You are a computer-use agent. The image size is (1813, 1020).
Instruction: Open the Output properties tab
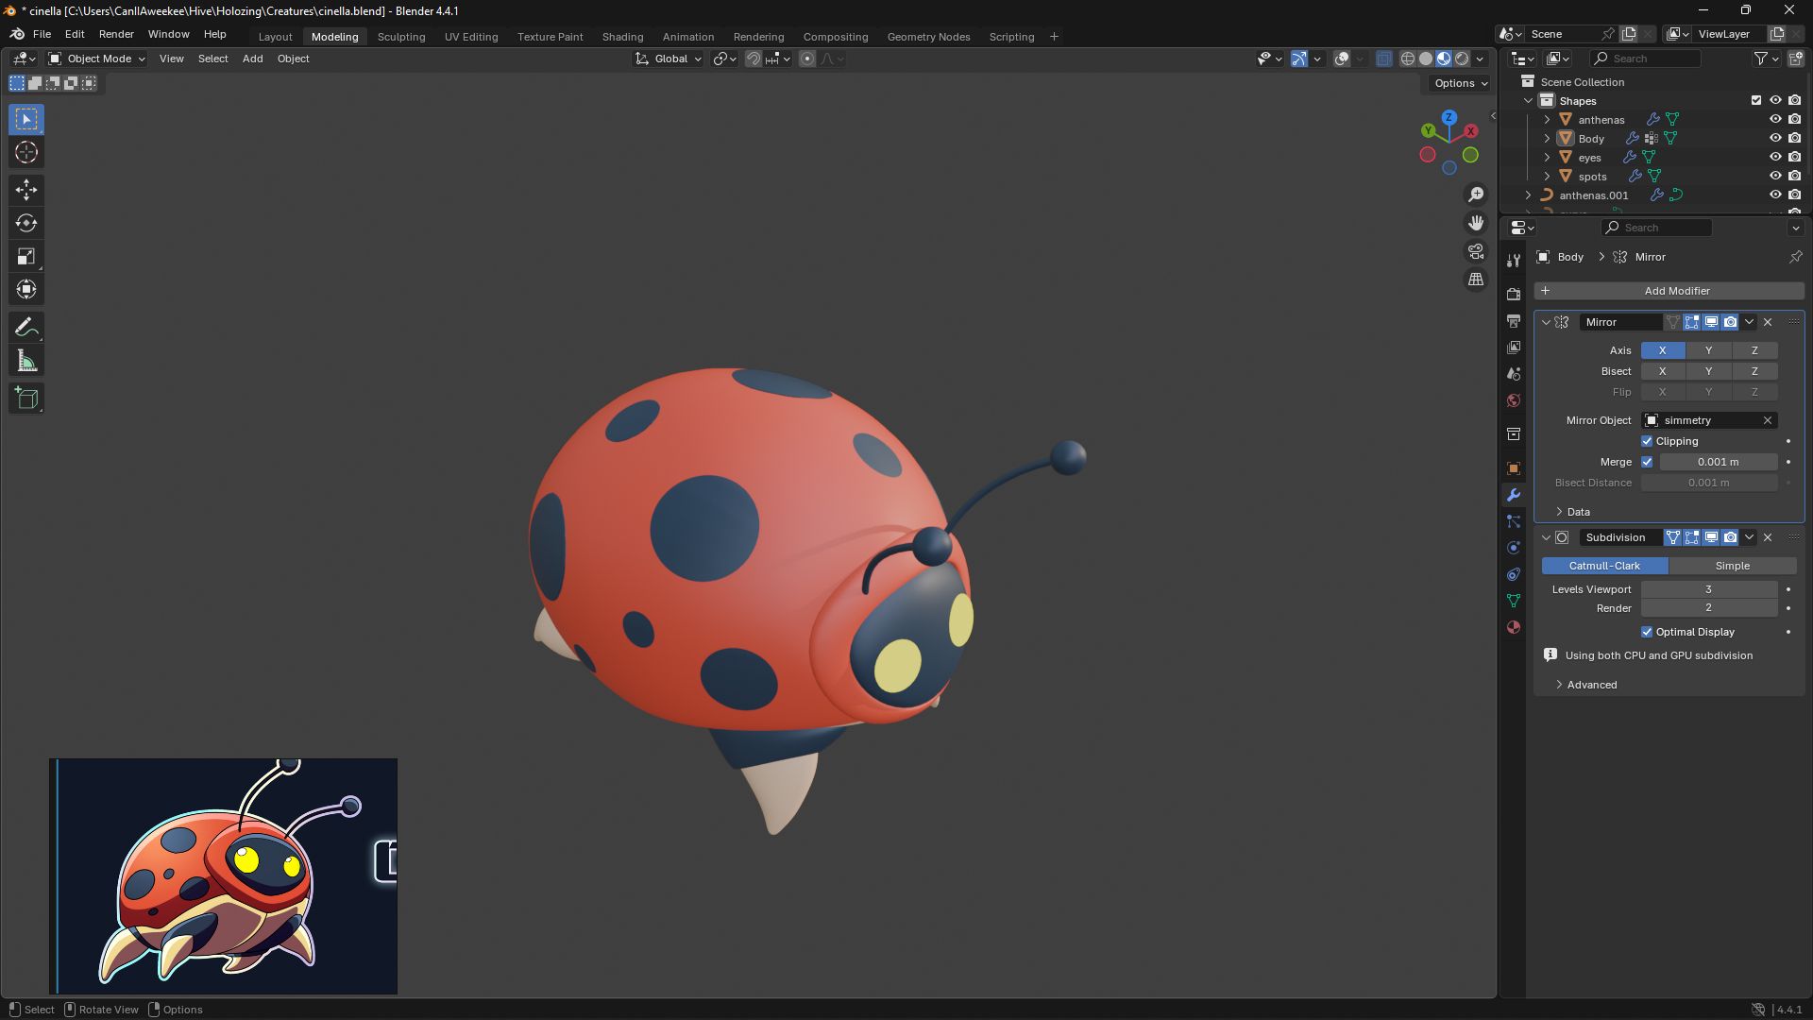[1514, 321]
